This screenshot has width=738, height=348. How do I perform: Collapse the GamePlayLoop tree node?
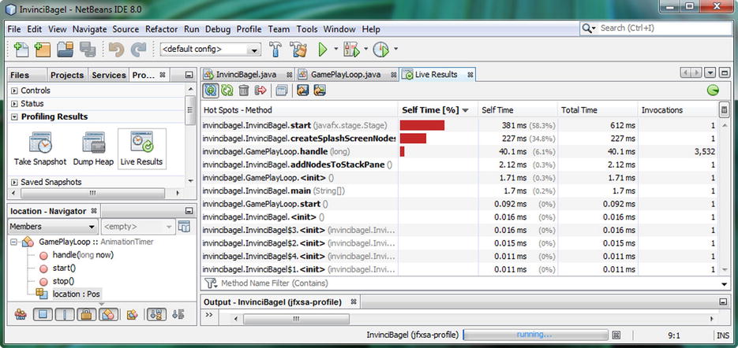[x=13, y=242]
